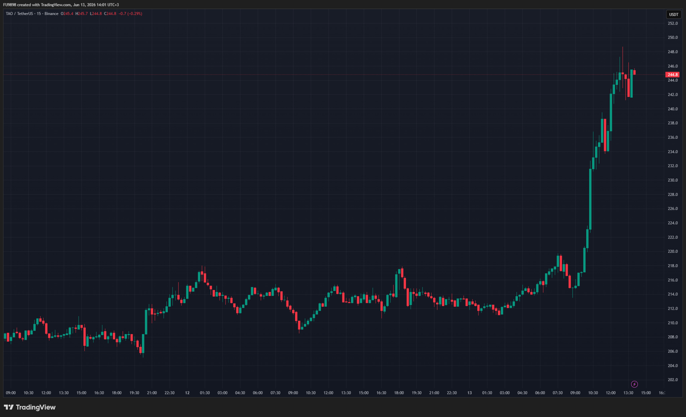Click the 208.0 price axis label

click(x=673, y=337)
